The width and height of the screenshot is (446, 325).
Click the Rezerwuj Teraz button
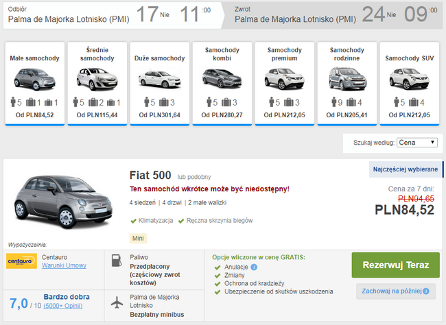[x=396, y=265]
